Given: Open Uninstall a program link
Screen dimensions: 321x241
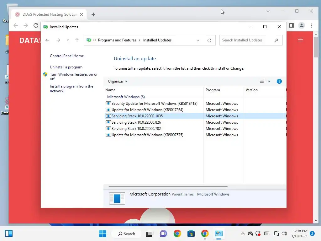Looking at the screenshot, I should tap(66, 67).
